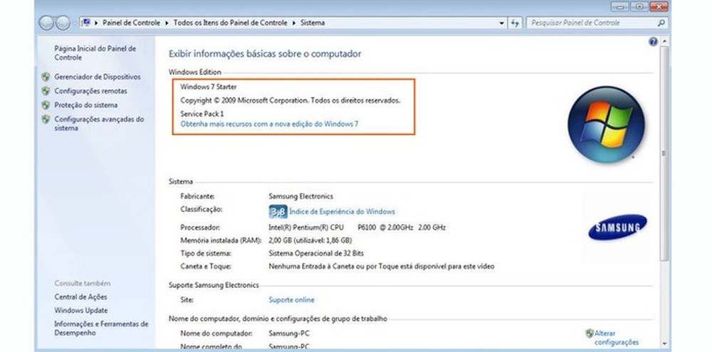This screenshot has height=352, width=712.
Task: Click the Windows logo orb
Action: (x=606, y=124)
